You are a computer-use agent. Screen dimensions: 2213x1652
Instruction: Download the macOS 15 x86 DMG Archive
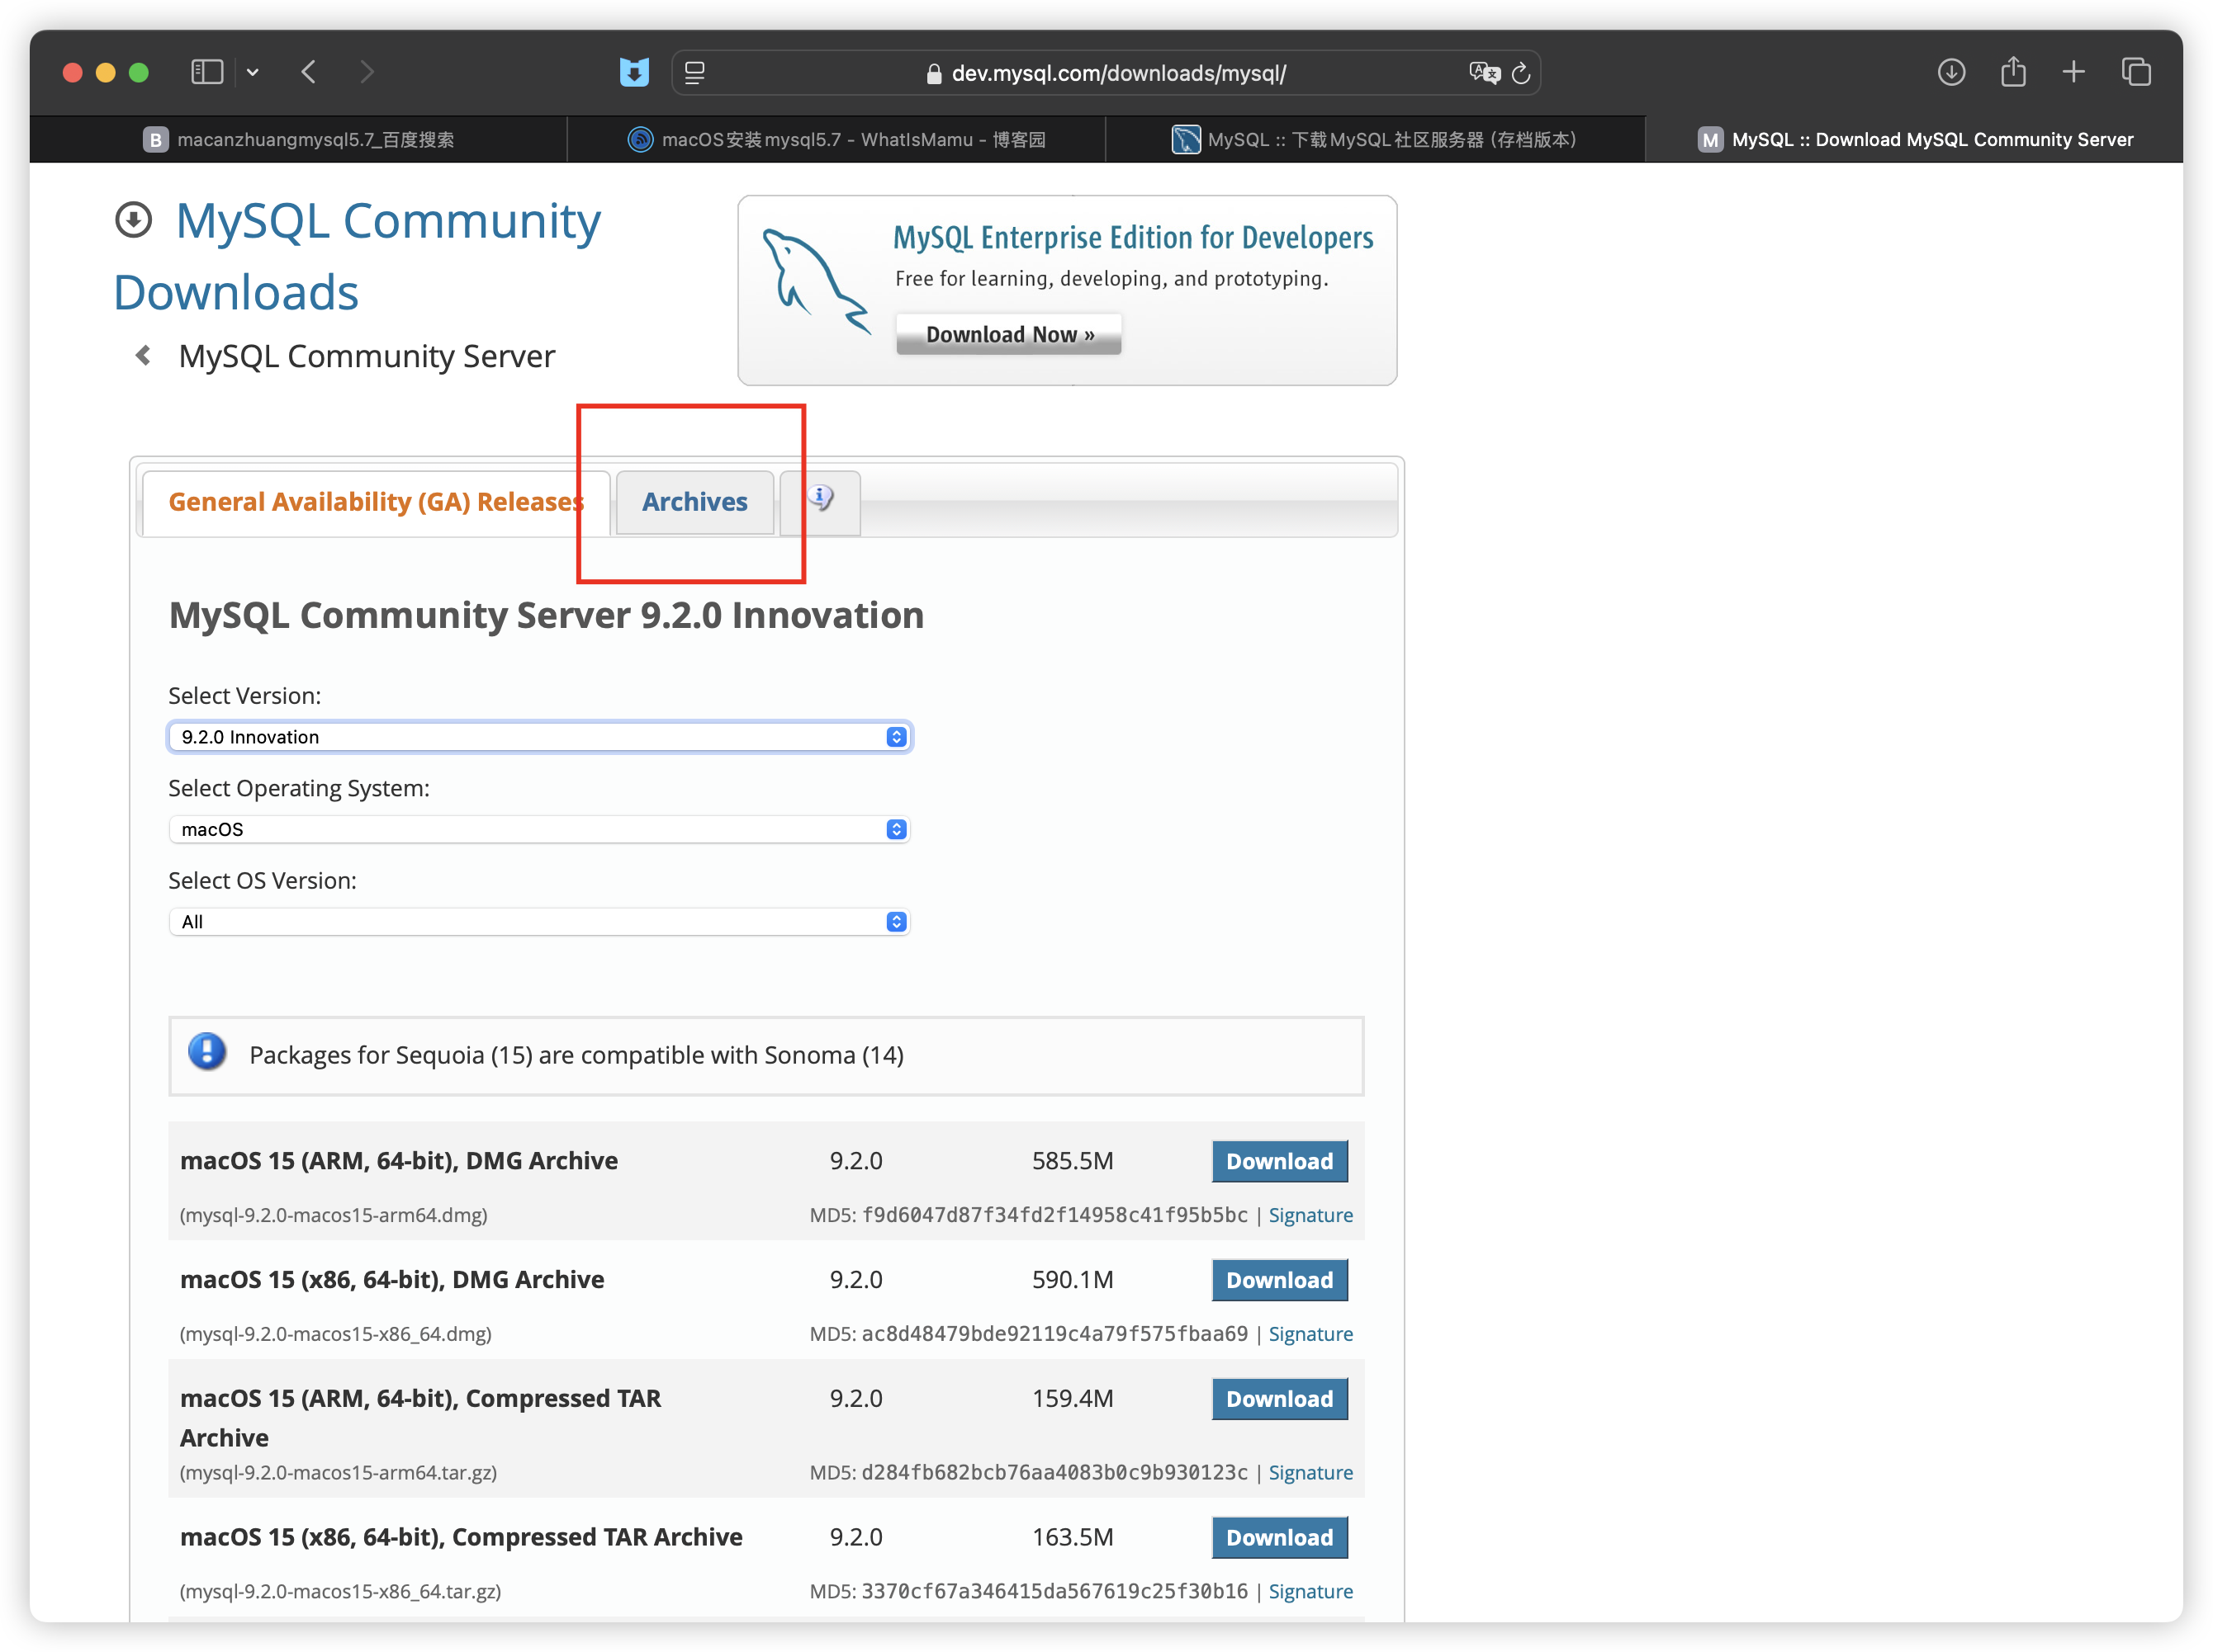click(1280, 1280)
